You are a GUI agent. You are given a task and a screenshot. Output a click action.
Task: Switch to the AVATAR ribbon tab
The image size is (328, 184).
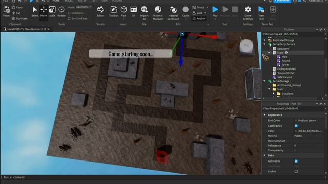[x=82, y=1]
